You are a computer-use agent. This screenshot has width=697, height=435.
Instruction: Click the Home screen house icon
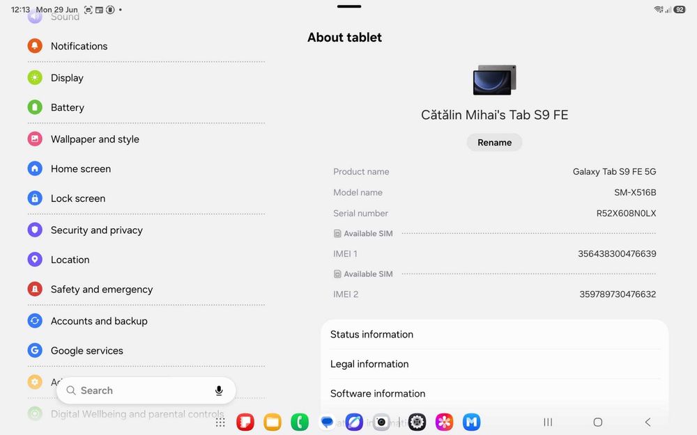pos(35,168)
